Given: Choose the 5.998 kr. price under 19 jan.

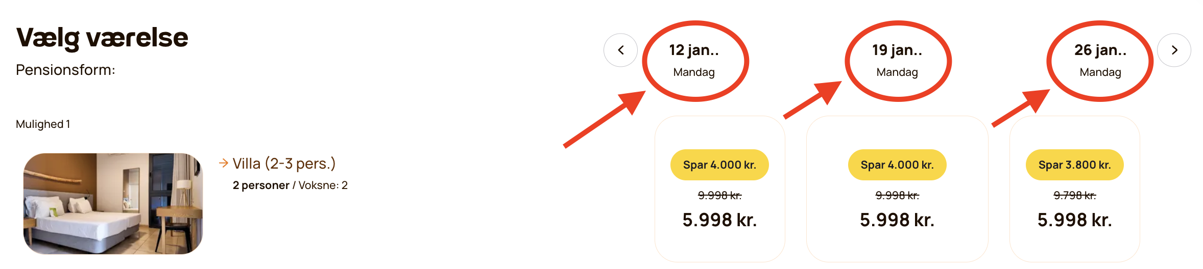Looking at the screenshot, I should [897, 220].
